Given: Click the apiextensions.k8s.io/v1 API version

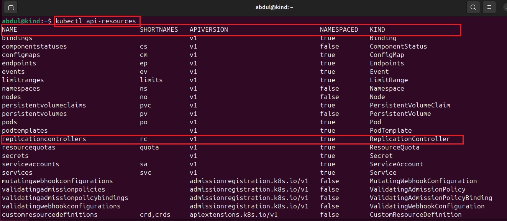Looking at the screenshot, I should (x=233, y=214).
